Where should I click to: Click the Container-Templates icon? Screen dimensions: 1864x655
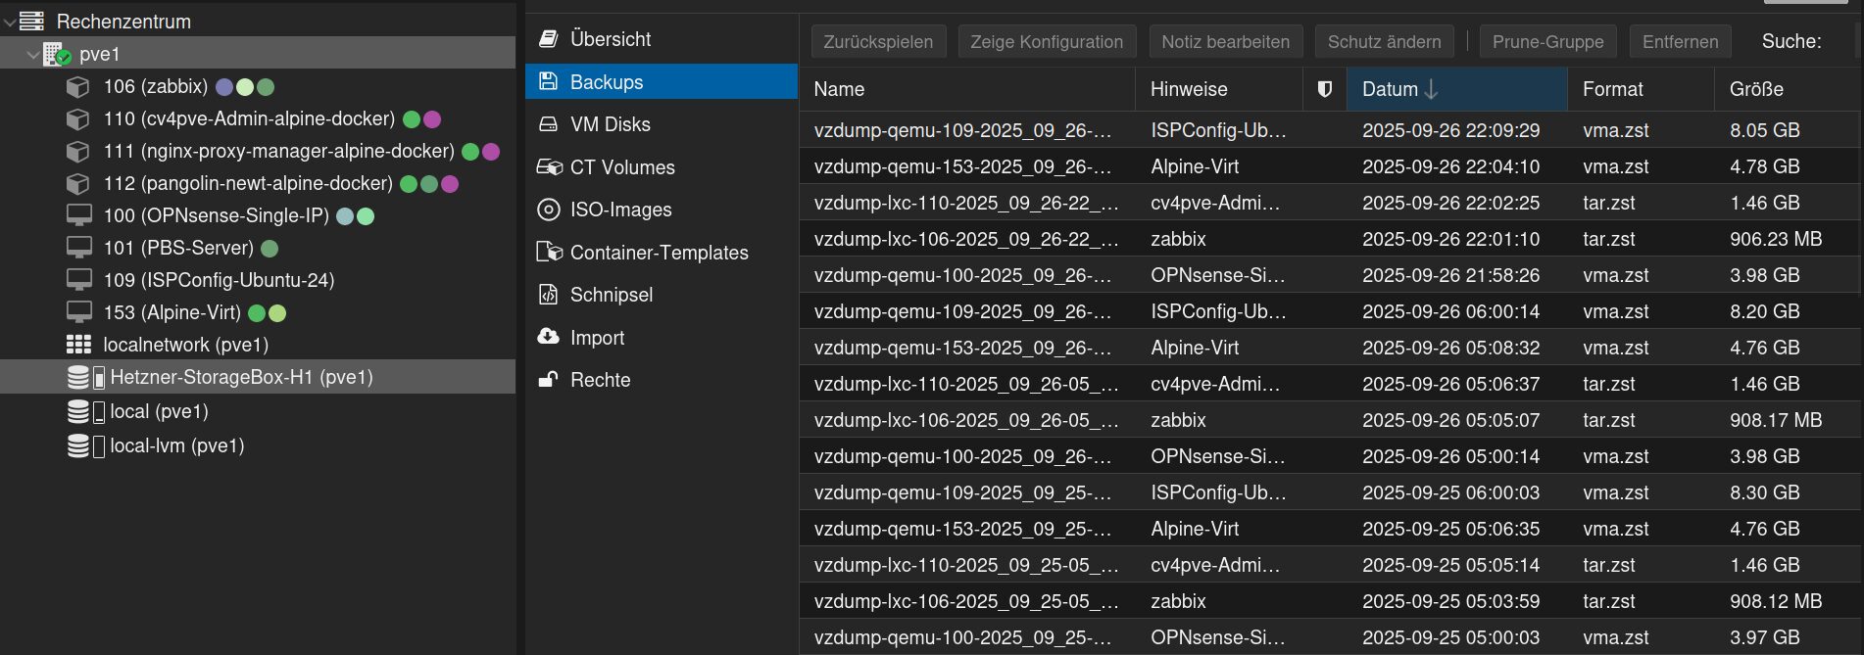549,252
